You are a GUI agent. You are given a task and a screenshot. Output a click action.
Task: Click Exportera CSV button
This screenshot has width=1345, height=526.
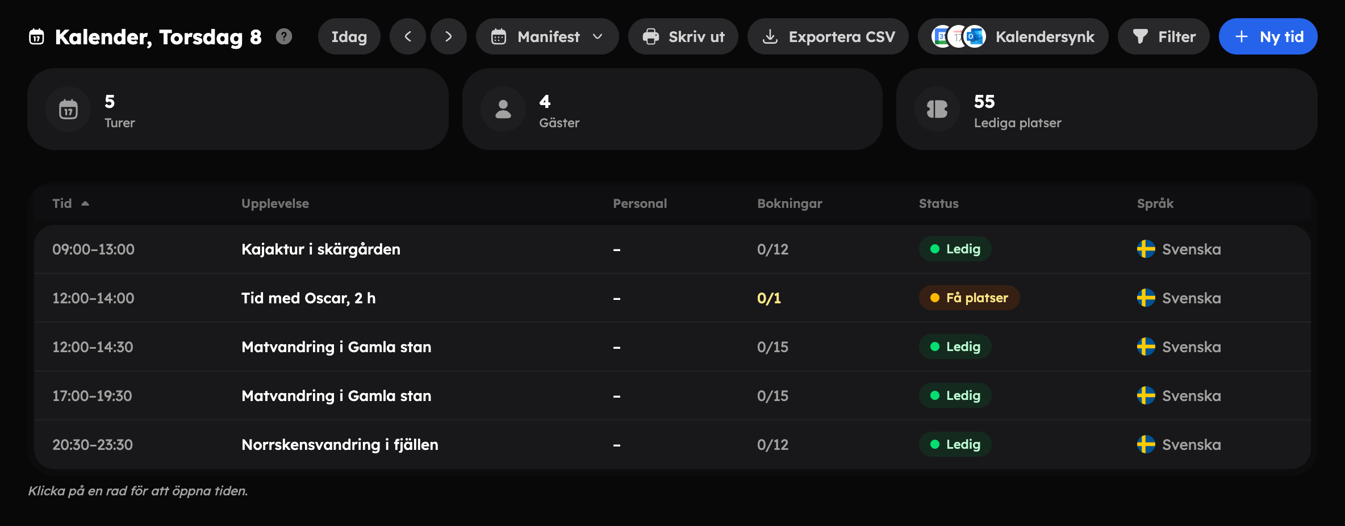coord(828,36)
